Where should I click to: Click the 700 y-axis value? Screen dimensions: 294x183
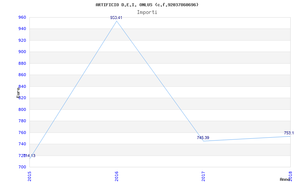pos(22,167)
